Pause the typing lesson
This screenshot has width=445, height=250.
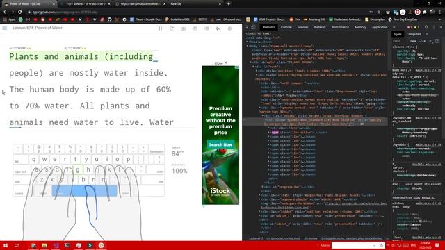[160, 28]
